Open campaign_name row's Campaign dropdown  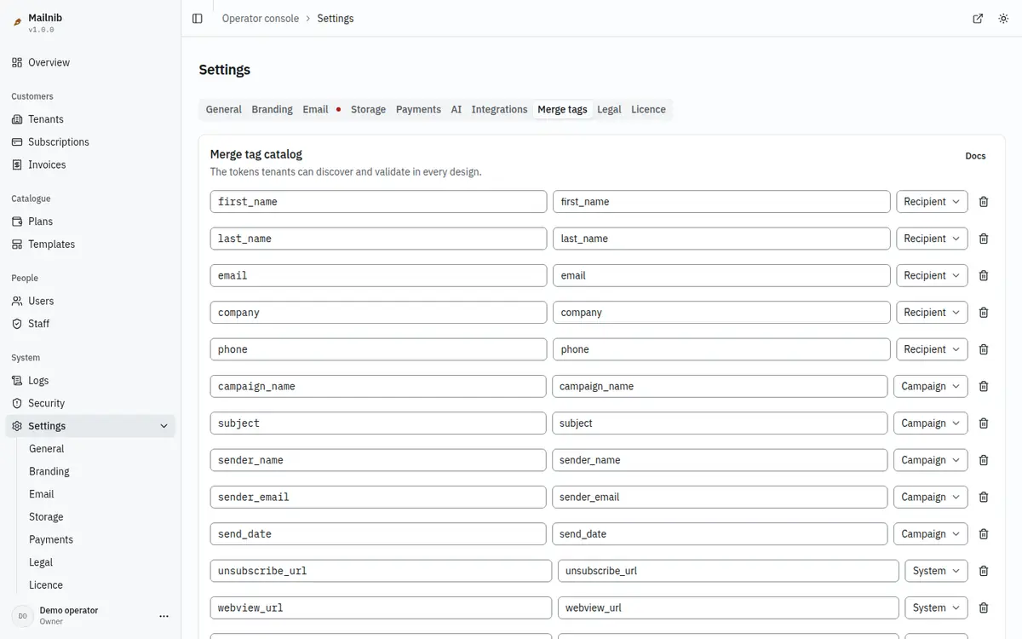[931, 386]
